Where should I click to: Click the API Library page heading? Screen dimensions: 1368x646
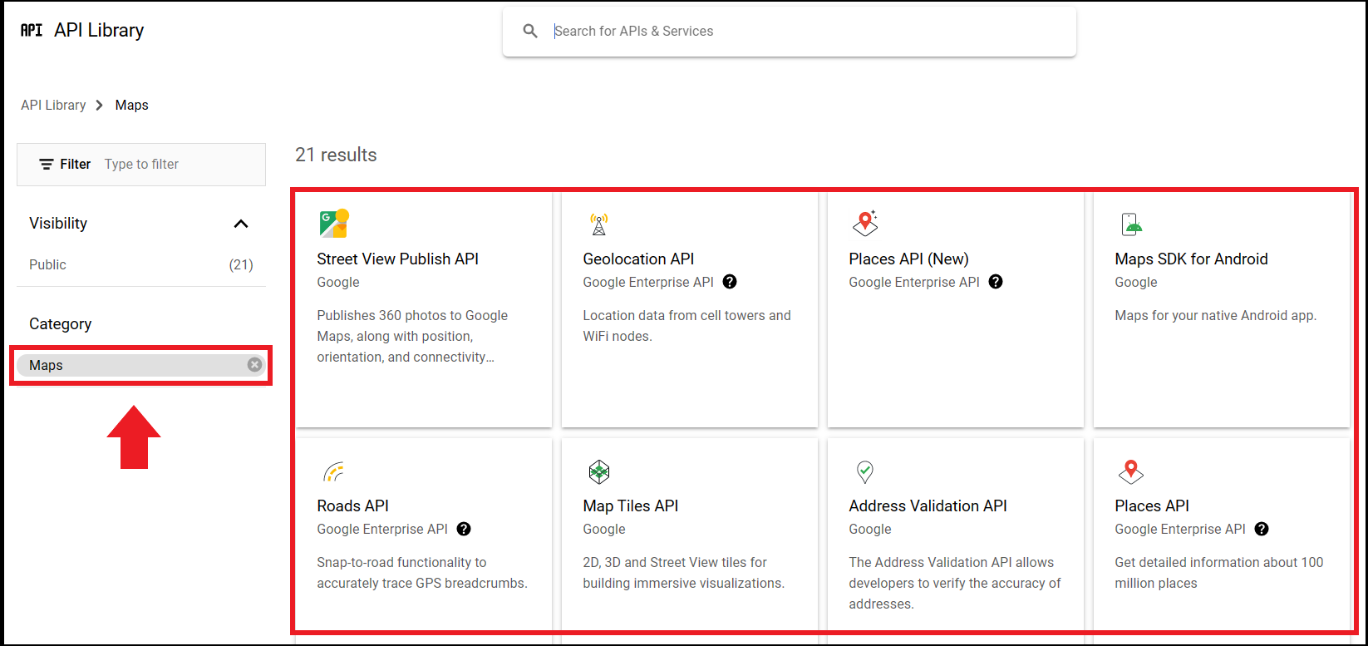99,30
